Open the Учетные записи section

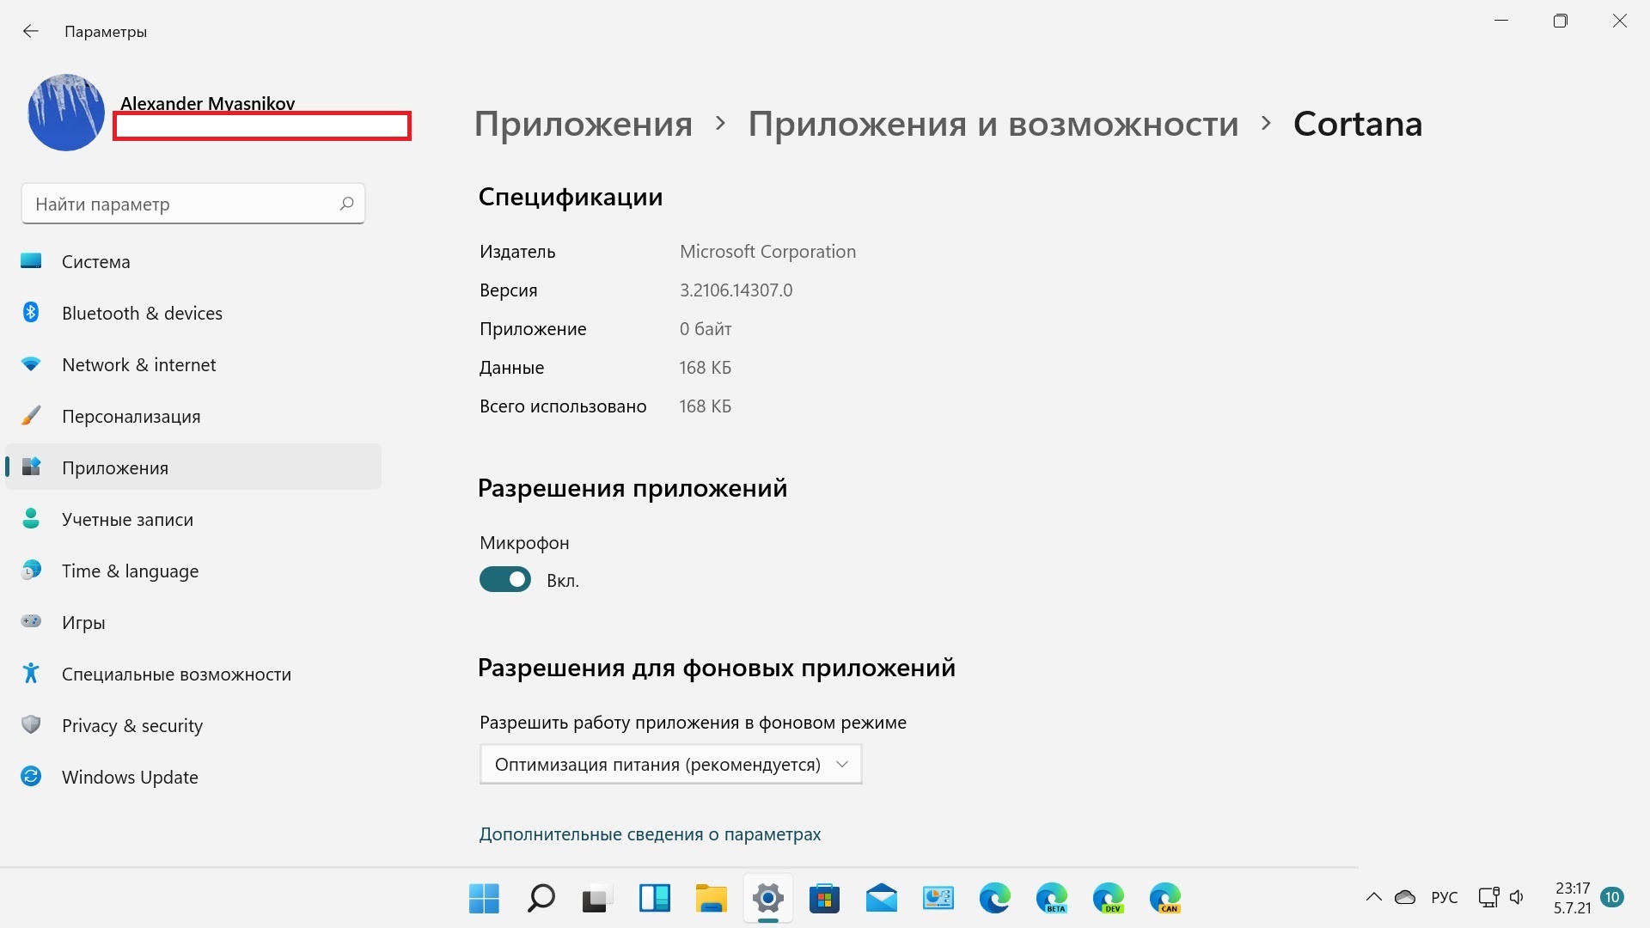[193, 519]
